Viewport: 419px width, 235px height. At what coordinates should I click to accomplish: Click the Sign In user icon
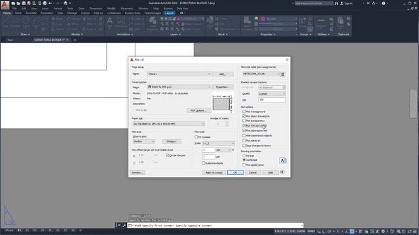coord(342,3)
